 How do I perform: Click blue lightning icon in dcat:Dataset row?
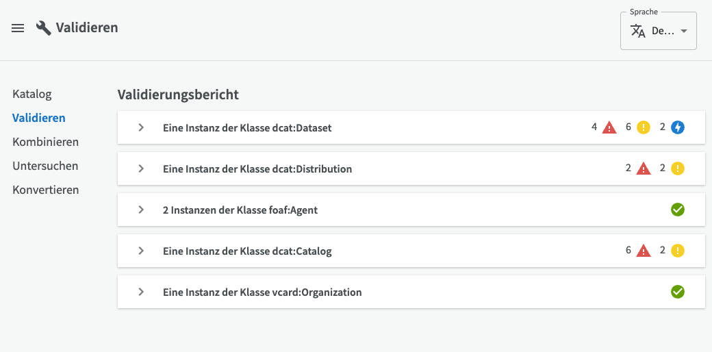(678, 127)
